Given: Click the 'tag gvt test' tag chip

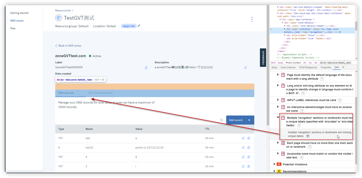Looking at the screenshot, I should tap(129, 26).
